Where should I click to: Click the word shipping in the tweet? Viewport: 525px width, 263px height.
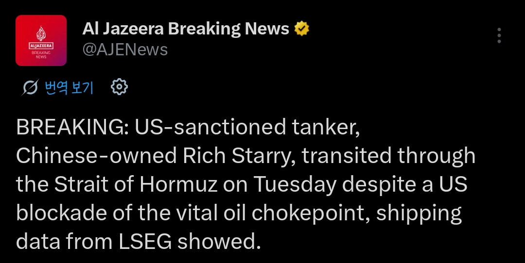coord(420,214)
